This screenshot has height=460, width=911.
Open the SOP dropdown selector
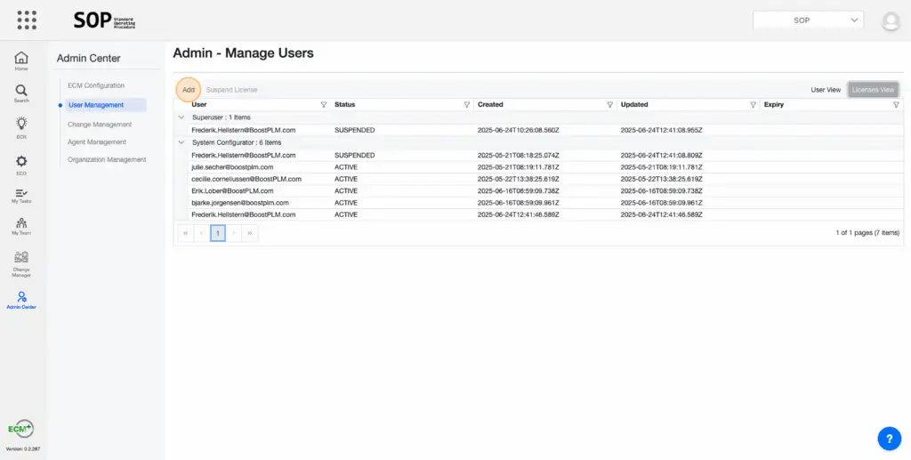(808, 20)
